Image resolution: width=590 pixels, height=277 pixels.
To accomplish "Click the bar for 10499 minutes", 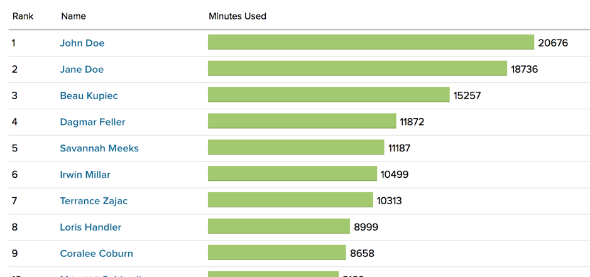I will coord(292,174).
